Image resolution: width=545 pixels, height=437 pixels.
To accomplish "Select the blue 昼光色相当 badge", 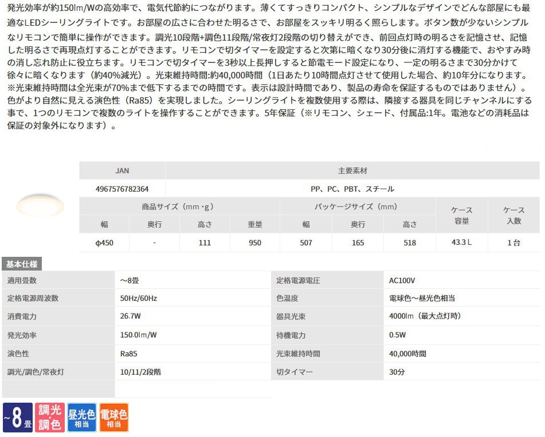I will click(x=81, y=418).
